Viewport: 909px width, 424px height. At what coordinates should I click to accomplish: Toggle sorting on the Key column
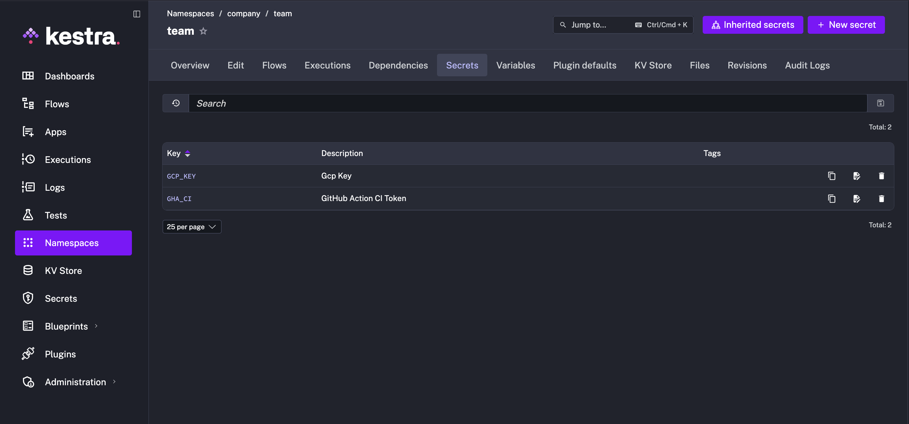click(187, 153)
